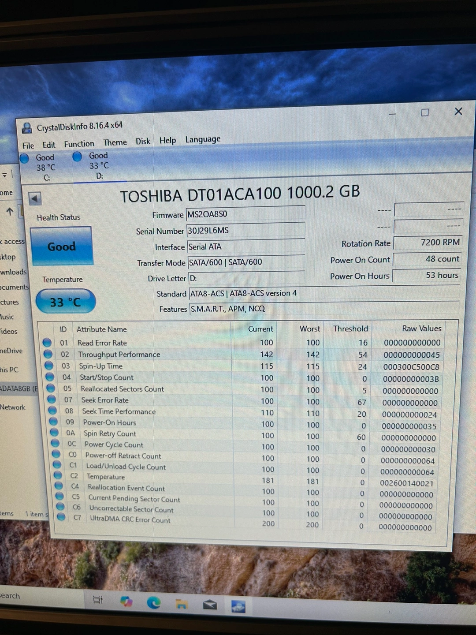Viewport: 476px width, 635px height.
Task: Select OneDrive in File Explorer sidebar
Action: [11, 351]
